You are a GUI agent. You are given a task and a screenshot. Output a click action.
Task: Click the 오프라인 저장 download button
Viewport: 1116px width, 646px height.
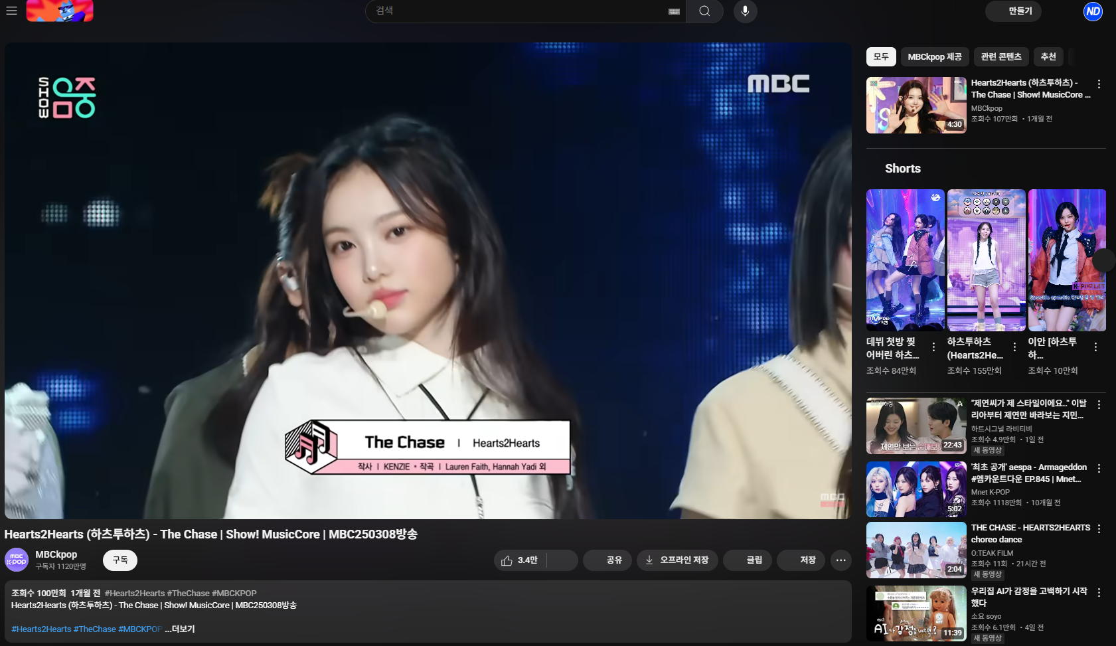pyautogui.click(x=677, y=560)
